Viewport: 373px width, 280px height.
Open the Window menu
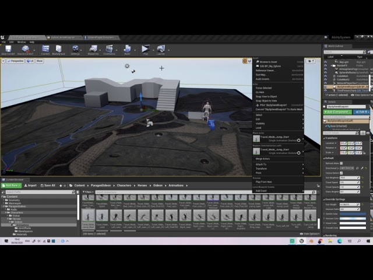[x=22, y=42]
